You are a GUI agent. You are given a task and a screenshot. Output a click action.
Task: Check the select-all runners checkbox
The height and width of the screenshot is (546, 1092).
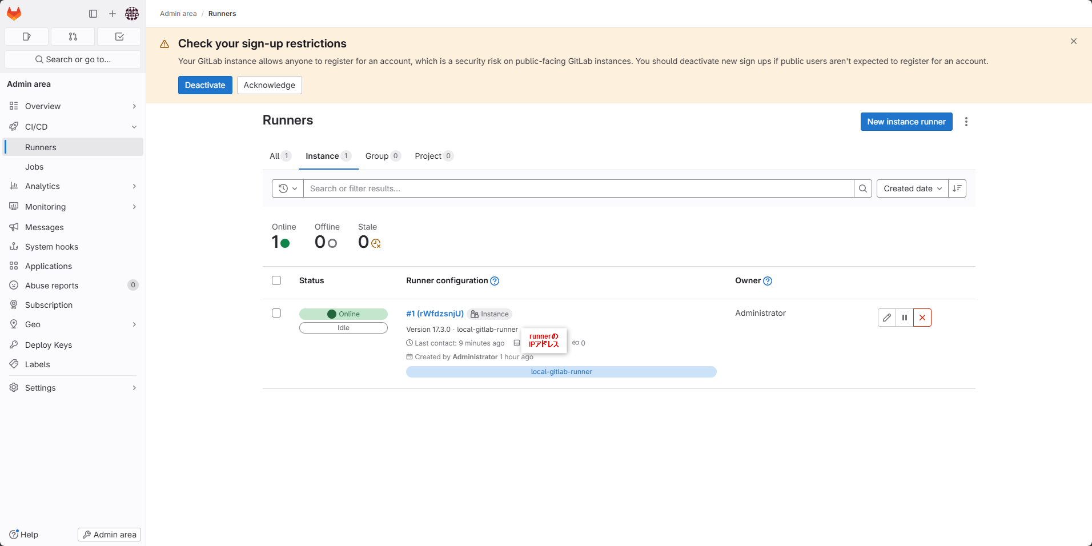click(x=276, y=280)
